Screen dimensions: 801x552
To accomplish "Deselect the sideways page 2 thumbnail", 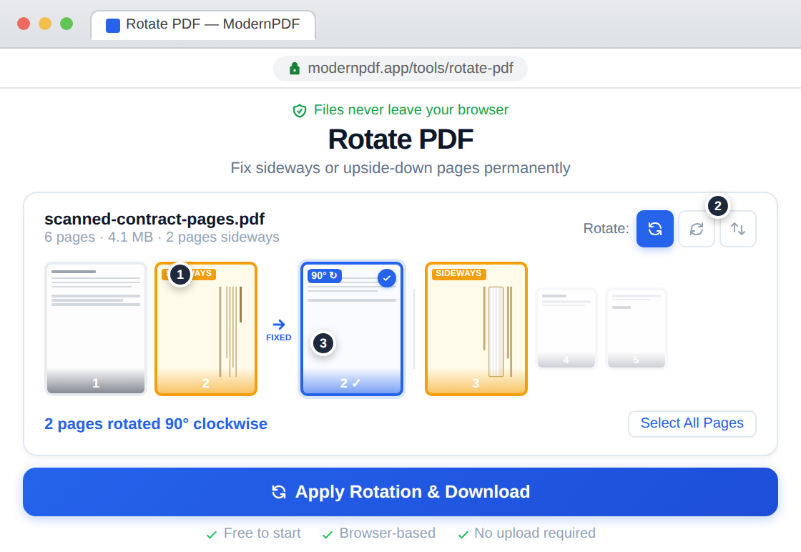I will click(206, 329).
